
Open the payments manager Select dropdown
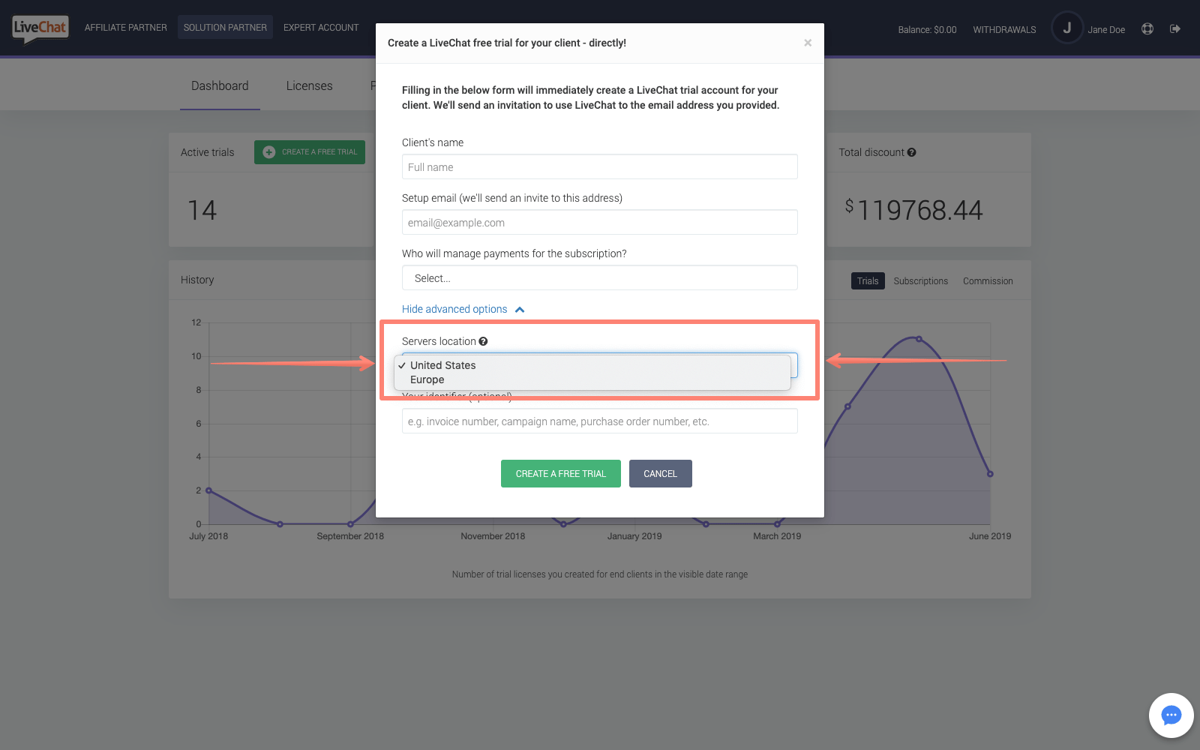pos(599,277)
